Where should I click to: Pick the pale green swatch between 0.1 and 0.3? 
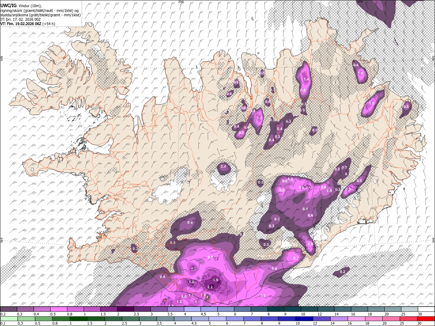[9, 319]
